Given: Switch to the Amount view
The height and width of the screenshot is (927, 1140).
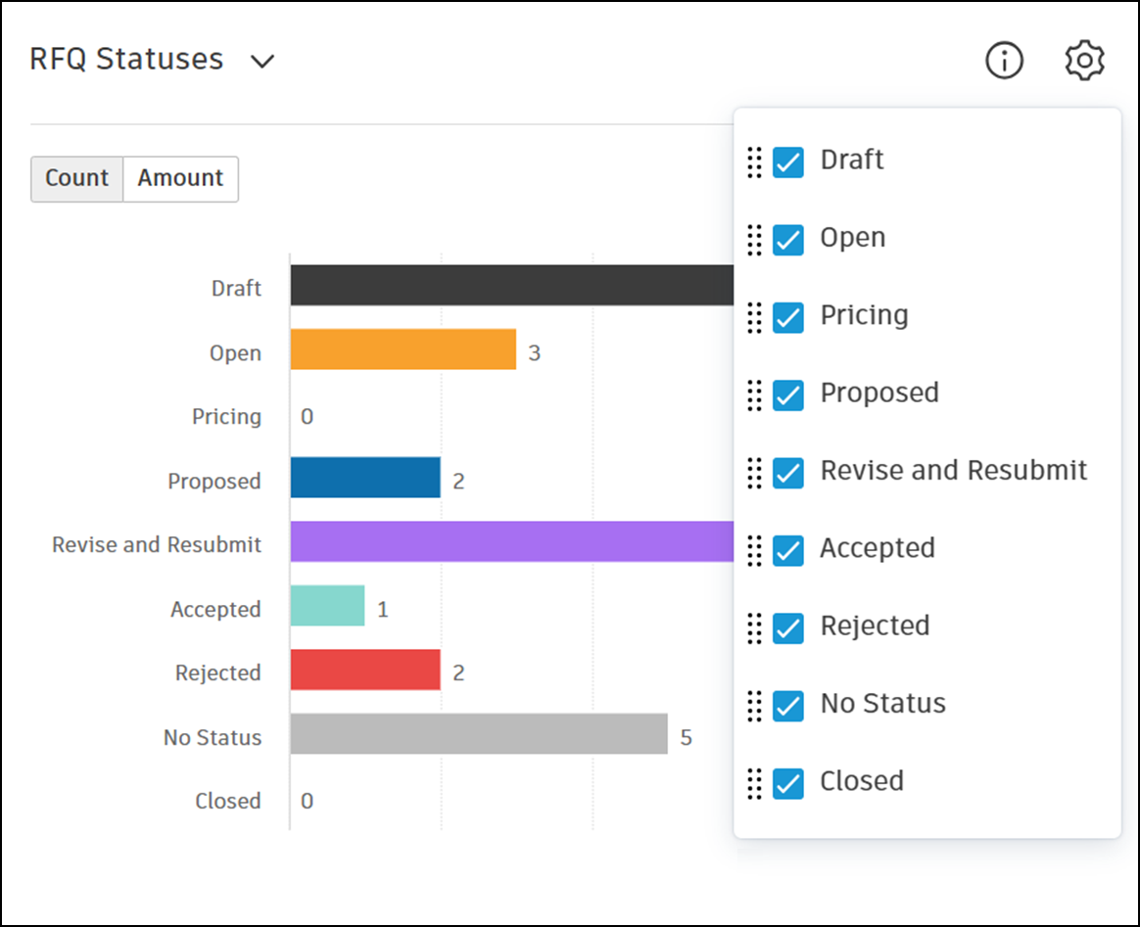Looking at the screenshot, I should tap(180, 179).
